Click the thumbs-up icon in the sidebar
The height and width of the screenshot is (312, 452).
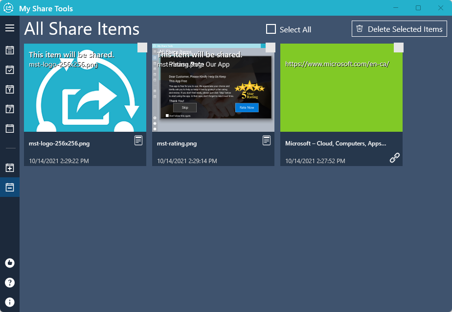[10, 263]
